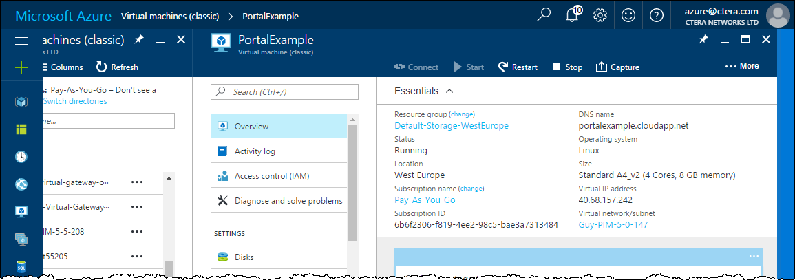Screen dimensions: 795x280
Task: Click Standard A4_v2 size value
Action: click(x=657, y=175)
